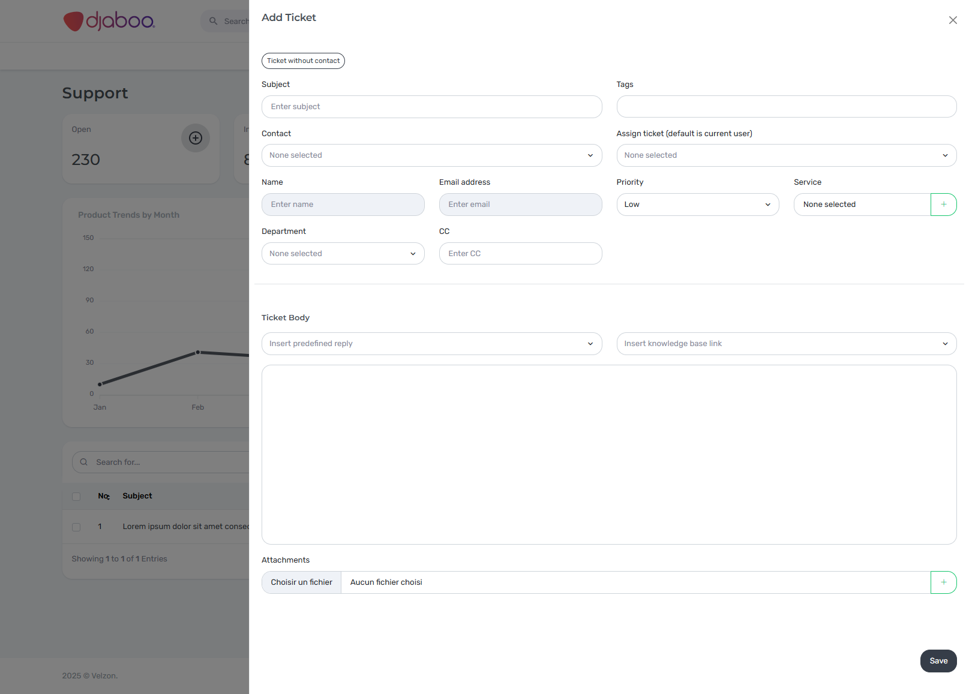Open the Department dropdown
969x694 pixels.
[343, 254]
